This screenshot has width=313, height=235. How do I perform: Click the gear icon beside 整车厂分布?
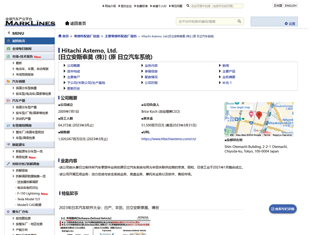pos(8,211)
